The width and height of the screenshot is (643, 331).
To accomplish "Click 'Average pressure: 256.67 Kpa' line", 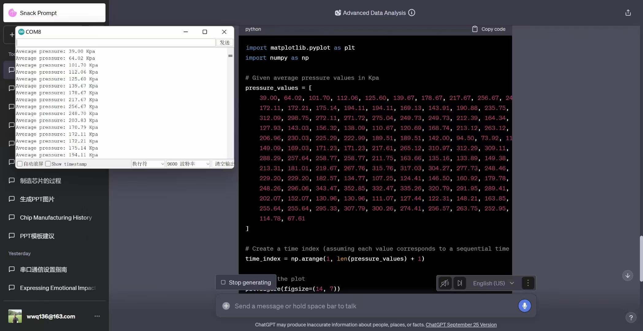I will (57, 107).
